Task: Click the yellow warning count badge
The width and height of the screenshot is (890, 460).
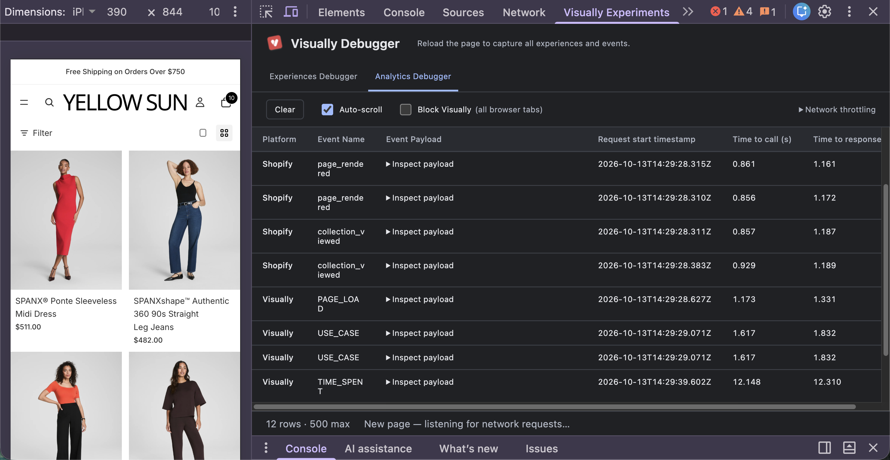Action: 743,12
